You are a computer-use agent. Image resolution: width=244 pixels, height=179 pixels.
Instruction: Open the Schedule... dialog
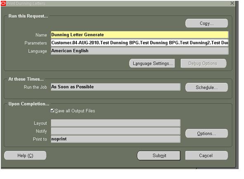206,87
